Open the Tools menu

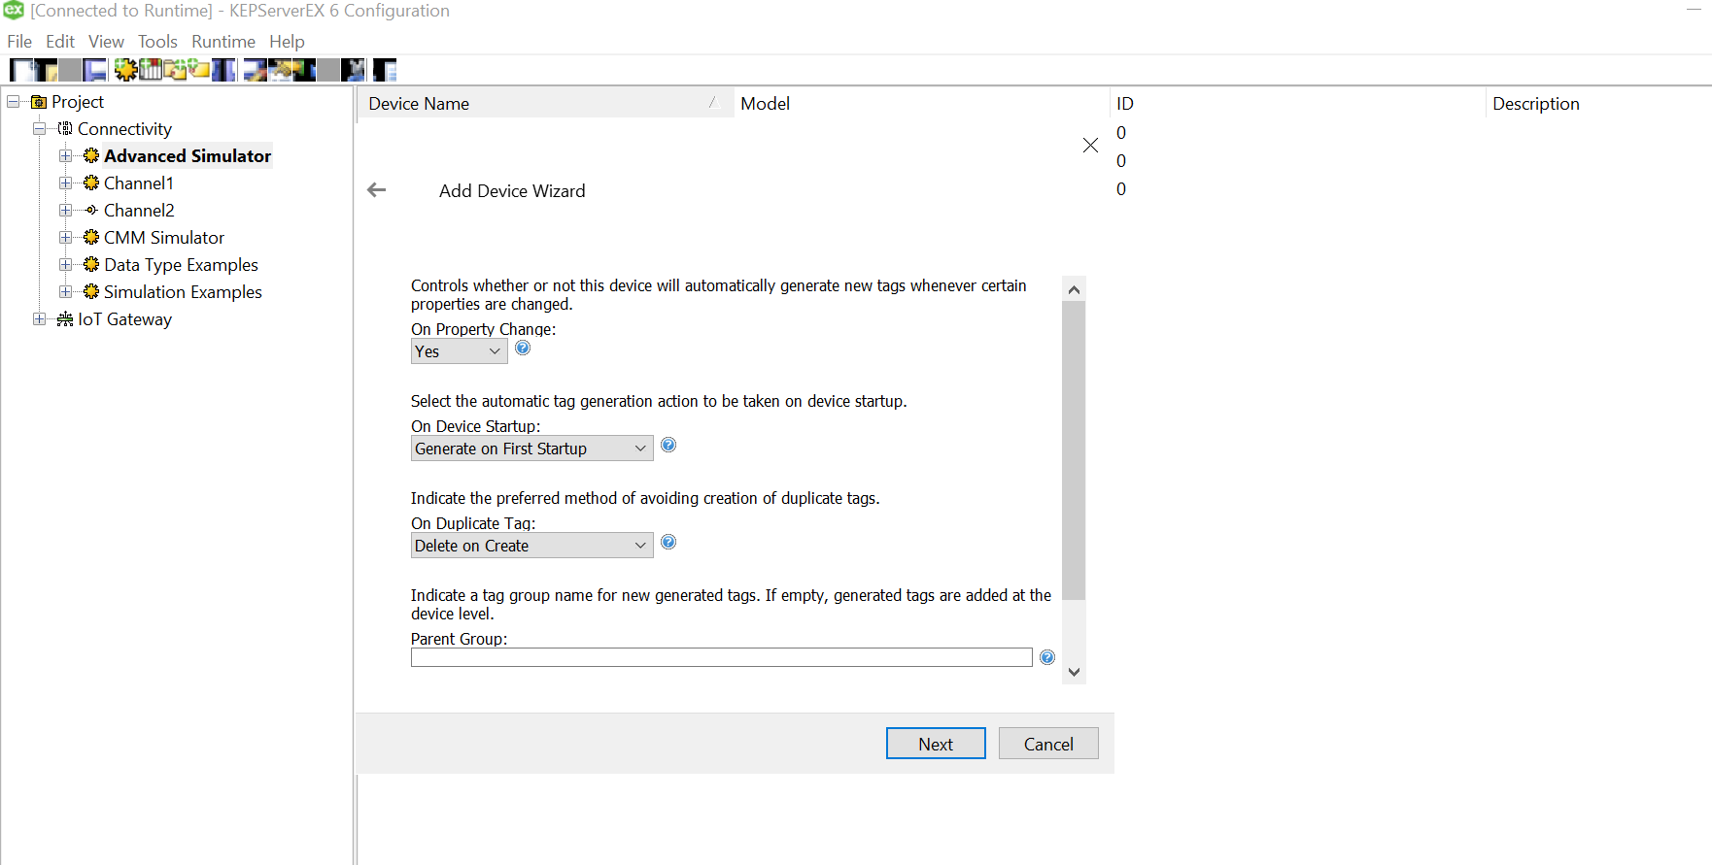tap(157, 42)
